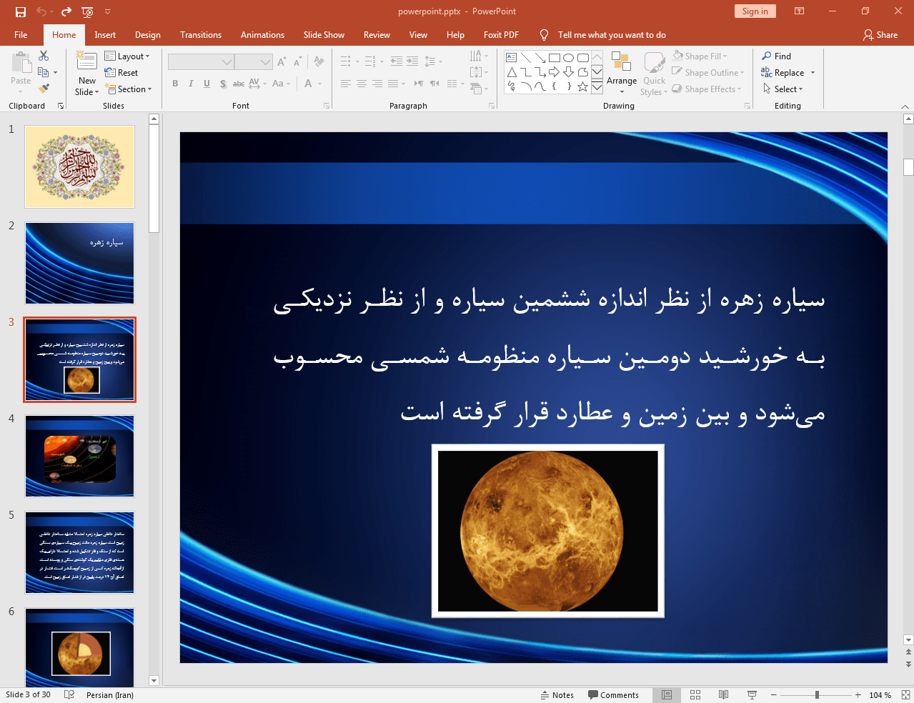The width and height of the screenshot is (914, 703).
Task: Open the Select dropdown in Editing
Action: coord(783,89)
